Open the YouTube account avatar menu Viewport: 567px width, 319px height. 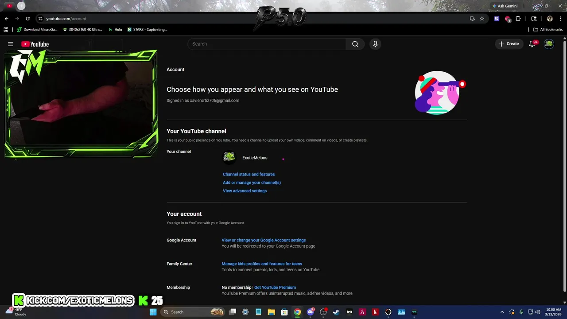pos(549,44)
